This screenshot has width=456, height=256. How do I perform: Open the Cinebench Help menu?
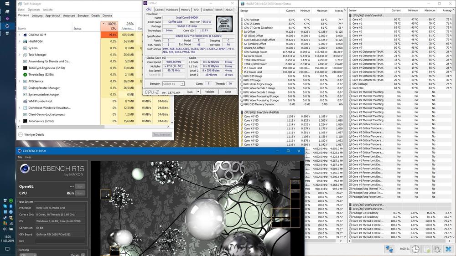coord(28,157)
